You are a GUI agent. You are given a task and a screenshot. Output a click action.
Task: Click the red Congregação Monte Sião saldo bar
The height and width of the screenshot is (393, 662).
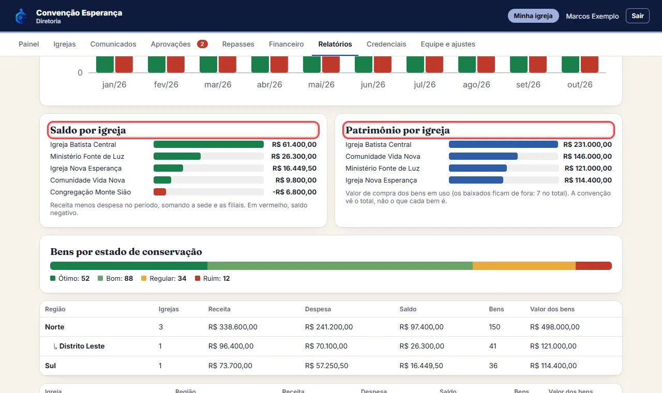point(160,192)
